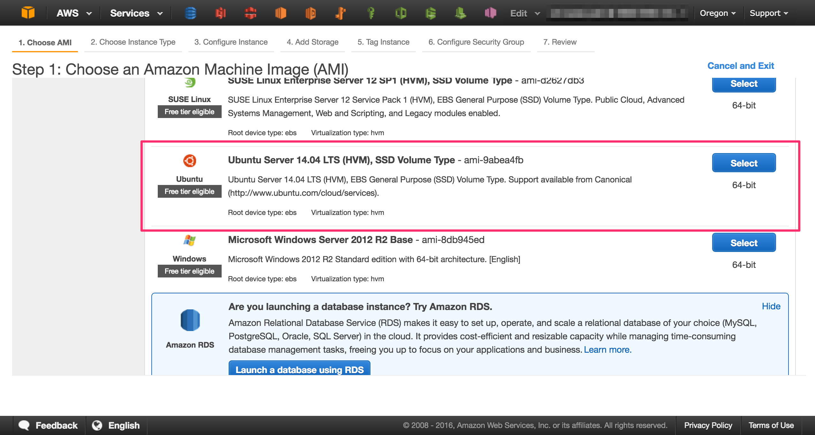Expand the AWS dropdown menu
This screenshot has height=435, width=815.
74,13
